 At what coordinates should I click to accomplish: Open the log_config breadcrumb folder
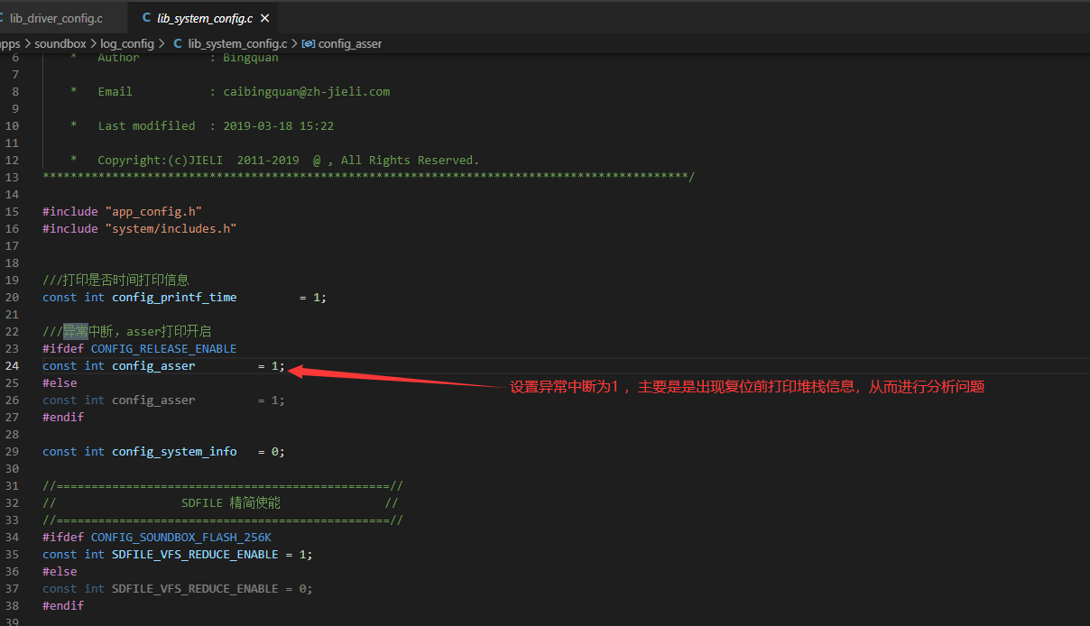pos(126,43)
